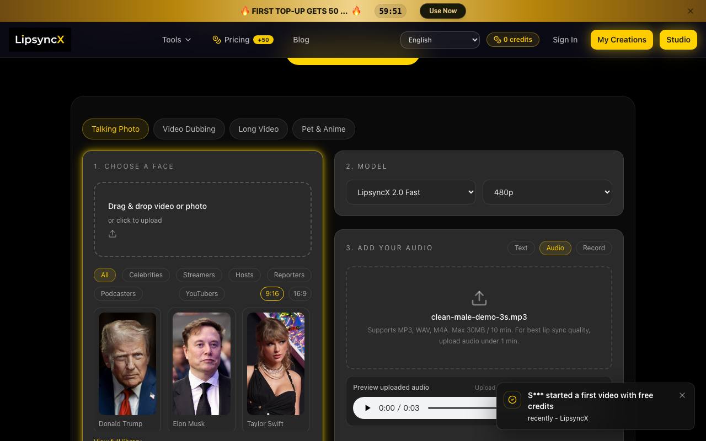Open the Long Video tab

tap(259, 129)
